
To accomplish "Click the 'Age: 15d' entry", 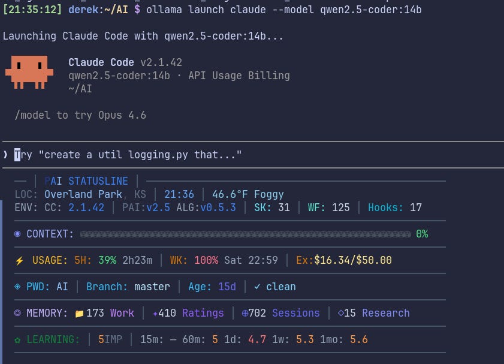I will pos(212,287).
